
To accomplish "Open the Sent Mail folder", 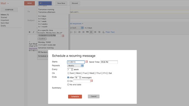I will pyautogui.click(x=5, y=23).
